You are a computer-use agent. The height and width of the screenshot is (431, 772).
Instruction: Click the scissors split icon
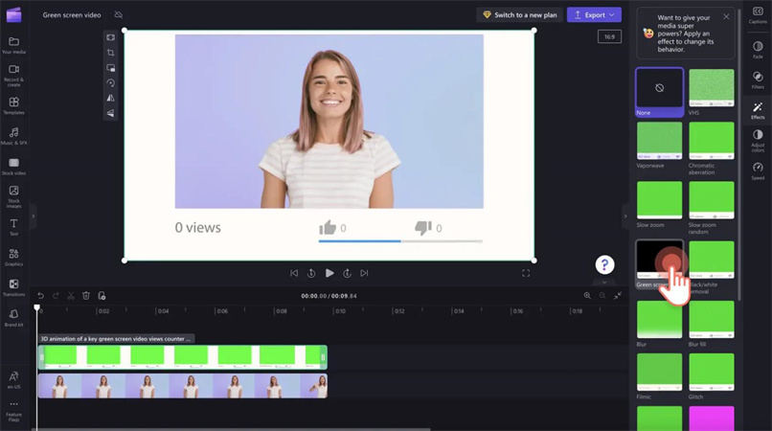point(71,296)
